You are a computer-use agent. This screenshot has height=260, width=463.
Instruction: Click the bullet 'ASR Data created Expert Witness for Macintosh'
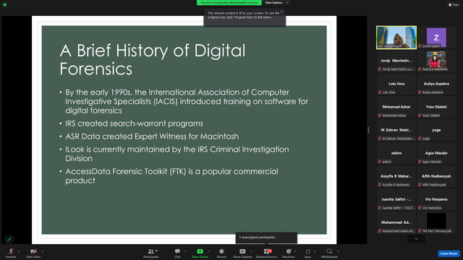tap(152, 136)
